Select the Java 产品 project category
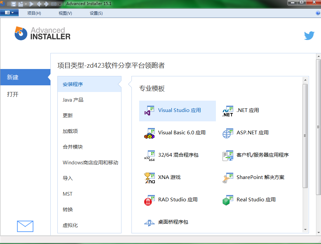This screenshot has width=321, height=244. click(73, 100)
